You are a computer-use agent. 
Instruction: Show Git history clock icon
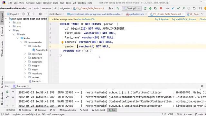(x=189, y=8)
